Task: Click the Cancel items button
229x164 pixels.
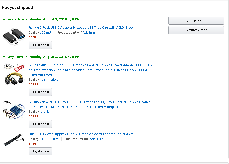Action: [196, 21]
